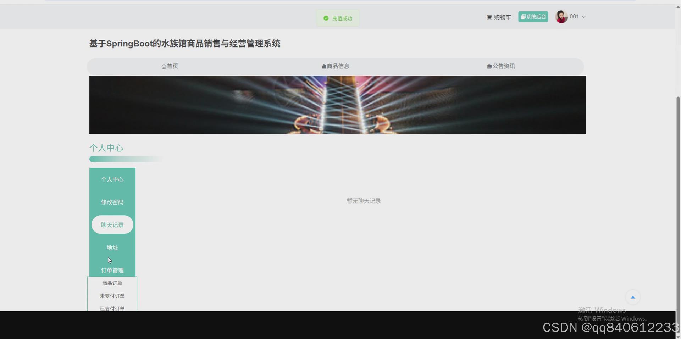Open 商品信息 navigation item
This screenshot has height=339, width=681.
335,66
